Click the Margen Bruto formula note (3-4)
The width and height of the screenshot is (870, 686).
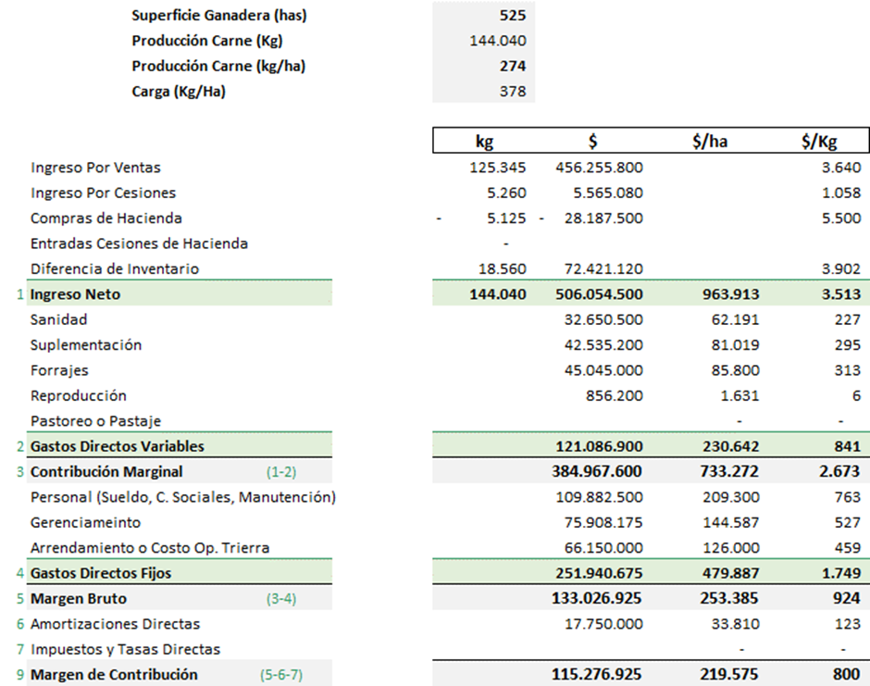click(x=281, y=599)
